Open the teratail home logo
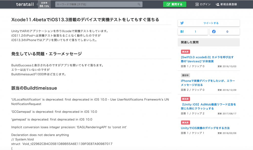The height and width of the screenshot is (150, 253). 25,4
